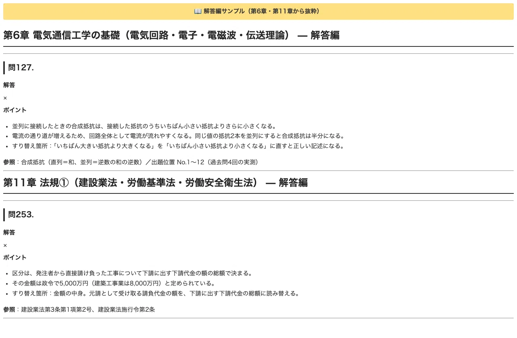
Task: Click the bullet starting すり替え箇所：金額の中身
Action: 156,293
